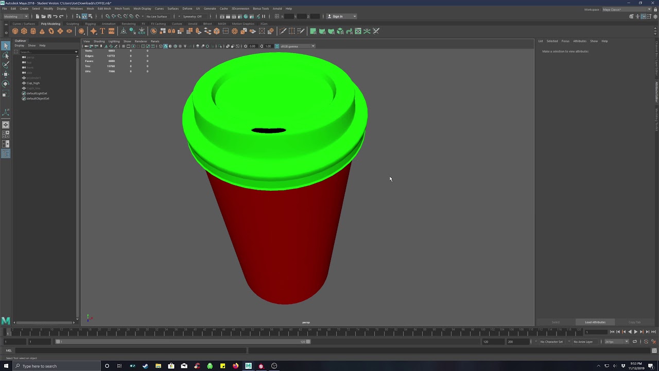
Task: Open the sRGB gamma dropdown
Action: tap(297, 46)
